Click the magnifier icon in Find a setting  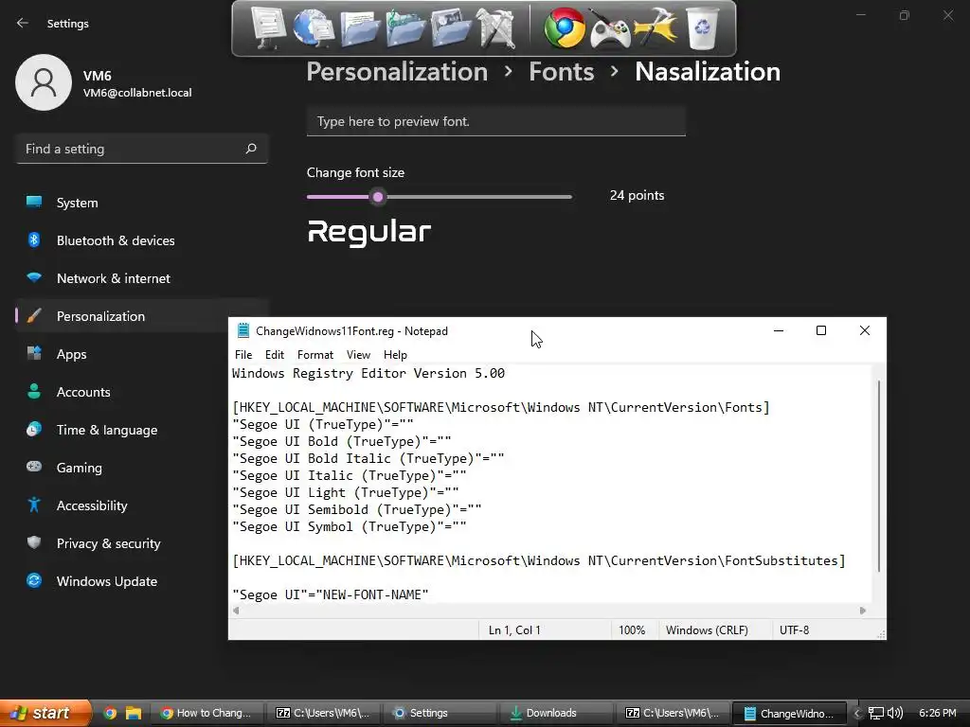point(250,149)
